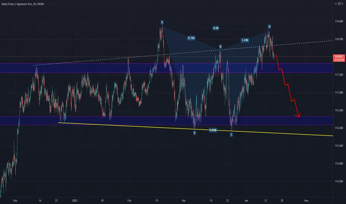Viewport: 346px width, 204px height.
Task: Click the Feb date label on time axis
Action: tap(129, 201)
